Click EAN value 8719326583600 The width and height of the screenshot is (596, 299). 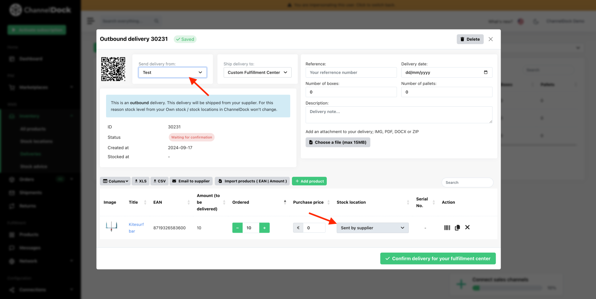170,228
